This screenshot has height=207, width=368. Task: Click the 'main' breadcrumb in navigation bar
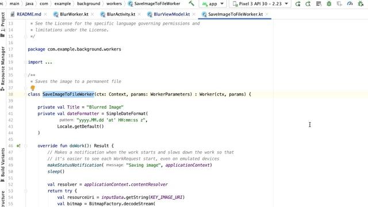coord(14,4)
